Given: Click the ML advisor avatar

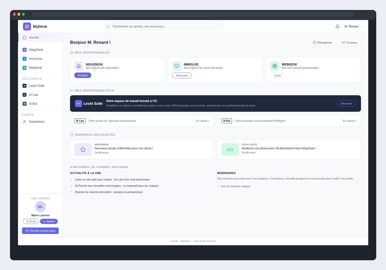Looking at the screenshot, I should pos(40,207).
